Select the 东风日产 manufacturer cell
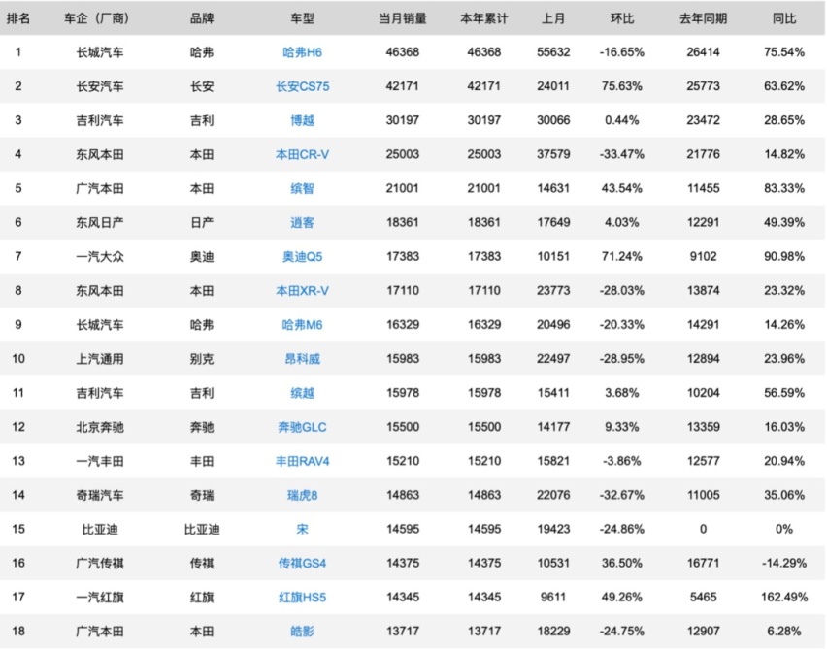Image resolution: width=827 pixels, height=649 pixels. tap(100, 222)
